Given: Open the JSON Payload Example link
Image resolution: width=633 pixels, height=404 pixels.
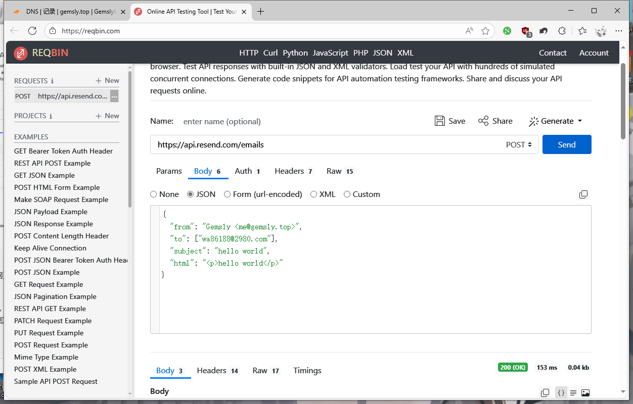Looking at the screenshot, I should pos(51,212).
